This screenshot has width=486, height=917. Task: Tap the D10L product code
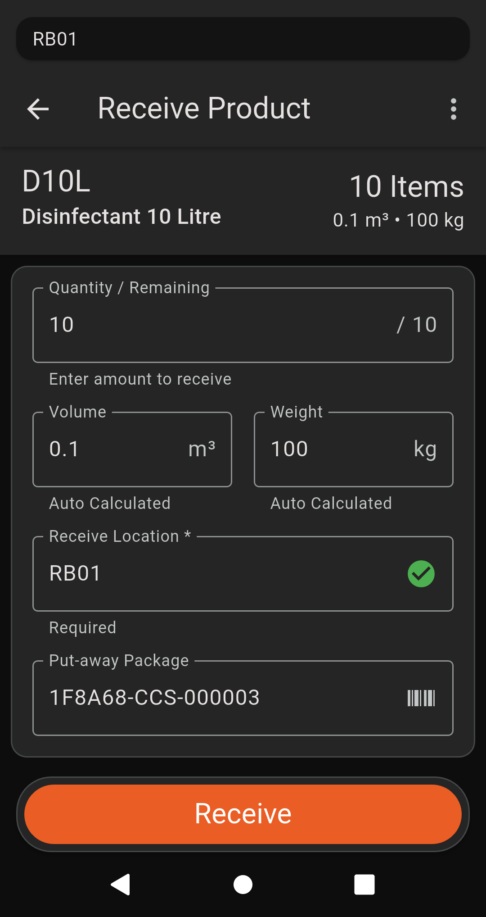[56, 182]
